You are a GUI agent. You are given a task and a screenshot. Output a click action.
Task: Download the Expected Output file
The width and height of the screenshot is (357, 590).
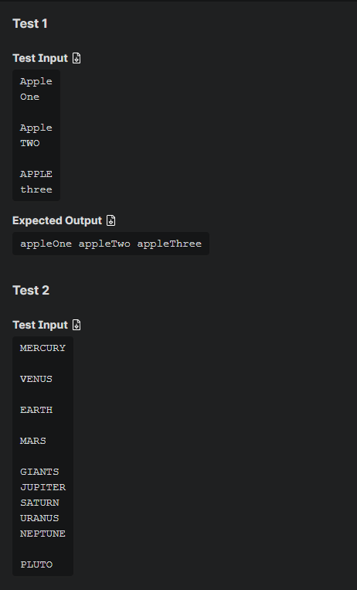(x=111, y=220)
